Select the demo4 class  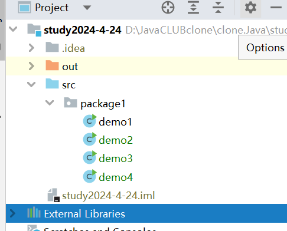pyautogui.click(x=116, y=177)
